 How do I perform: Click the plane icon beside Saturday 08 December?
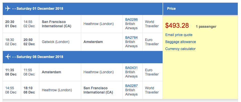(x=8, y=57)
